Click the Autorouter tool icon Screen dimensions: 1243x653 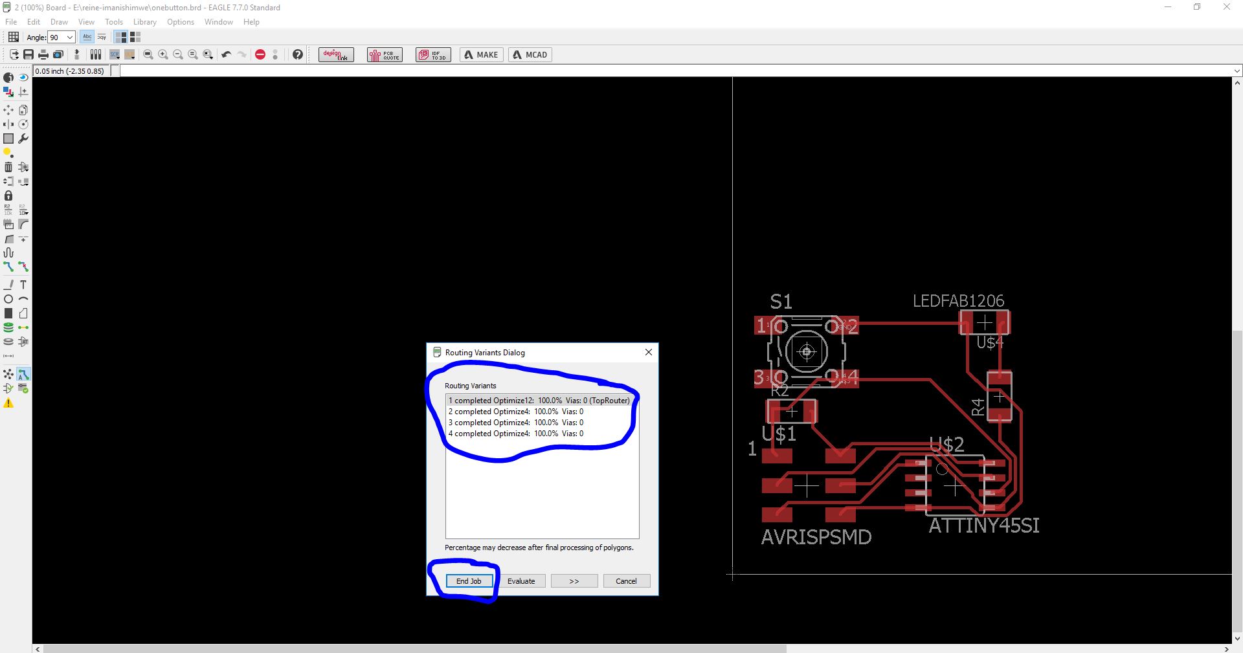pyautogui.click(x=23, y=374)
